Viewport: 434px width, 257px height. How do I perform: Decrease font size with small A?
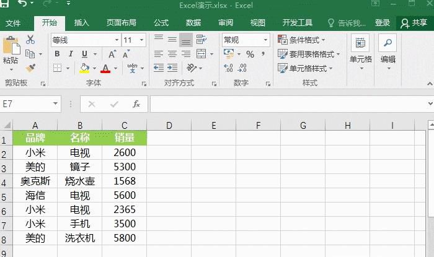pyautogui.click(x=126, y=54)
